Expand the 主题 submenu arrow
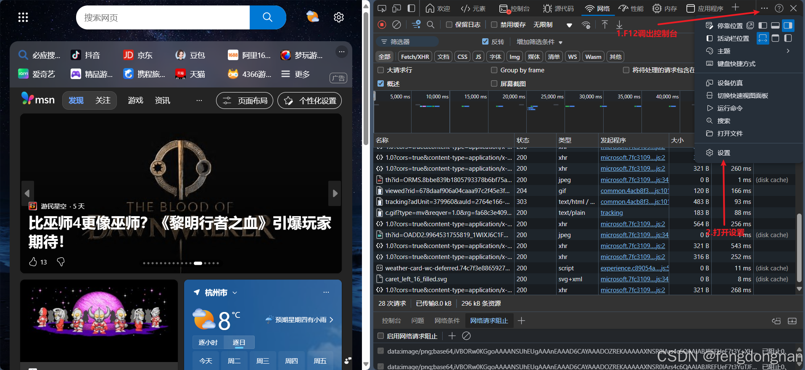This screenshot has width=805, height=370. point(788,51)
